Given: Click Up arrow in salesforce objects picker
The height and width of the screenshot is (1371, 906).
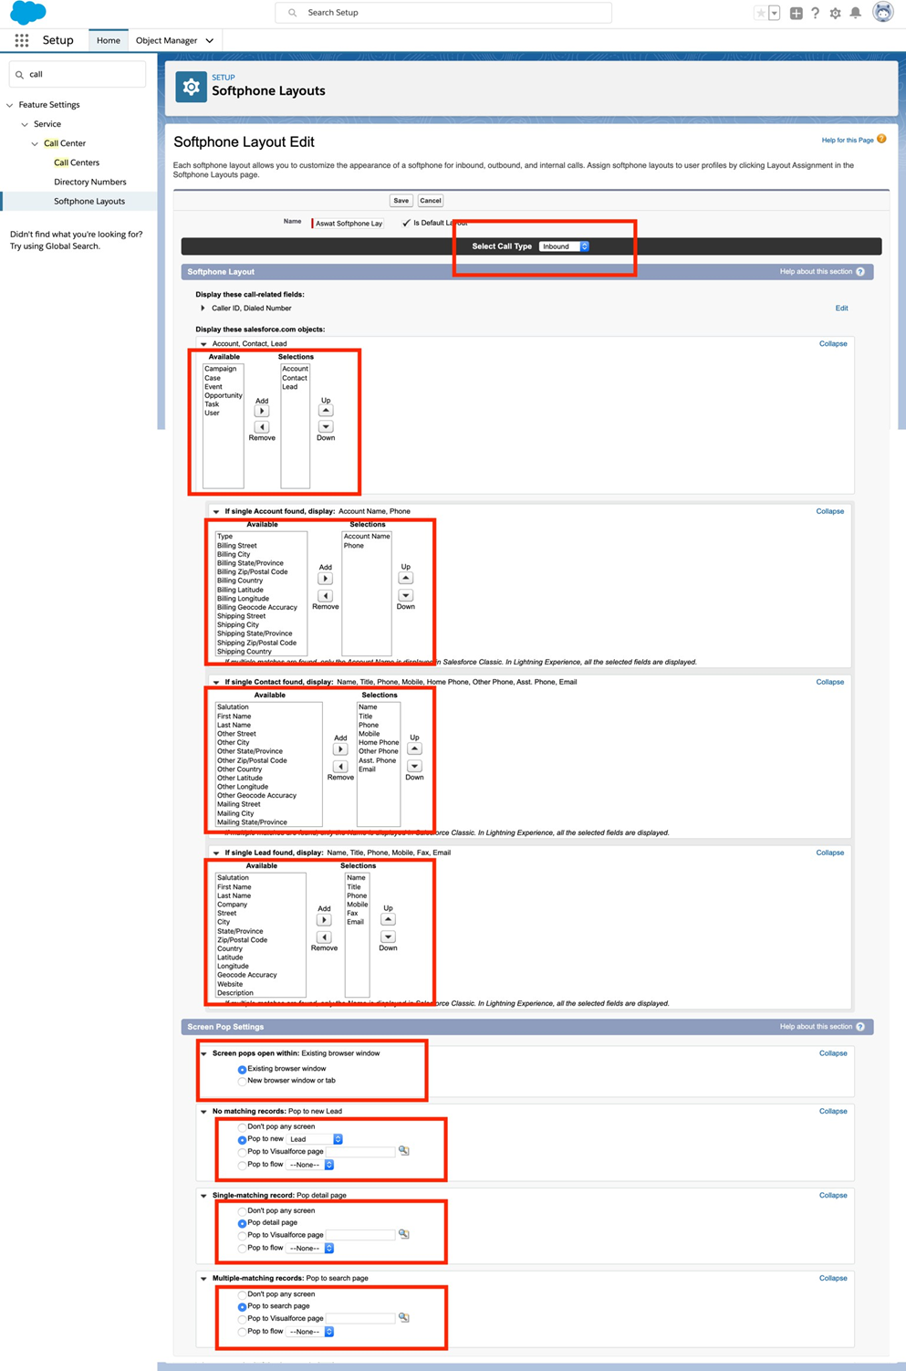Looking at the screenshot, I should point(326,411).
